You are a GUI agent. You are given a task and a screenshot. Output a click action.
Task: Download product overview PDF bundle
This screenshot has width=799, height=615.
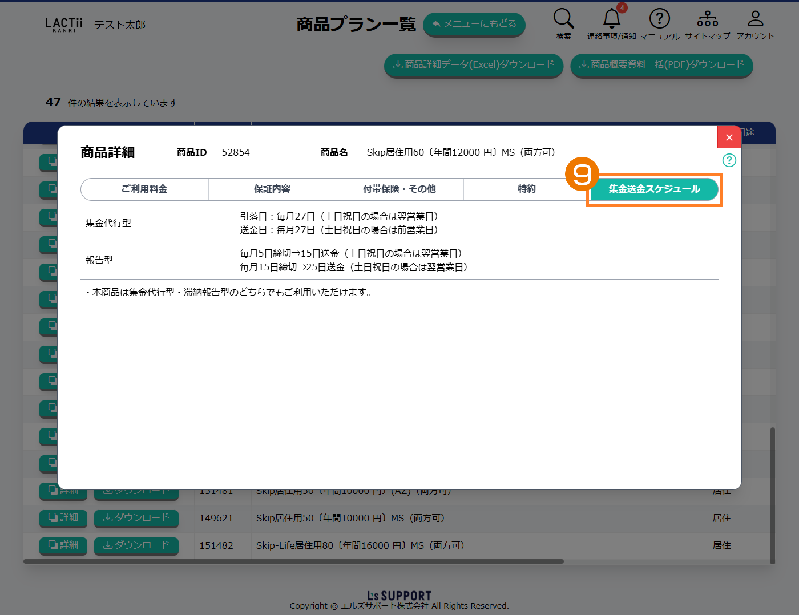point(661,65)
